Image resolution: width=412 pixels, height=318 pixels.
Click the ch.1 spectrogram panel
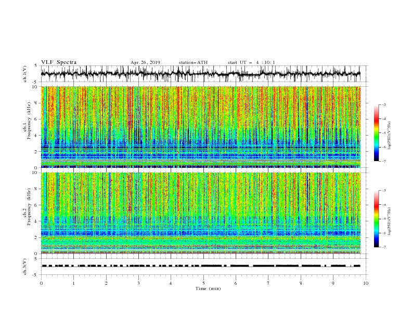click(201, 127)
